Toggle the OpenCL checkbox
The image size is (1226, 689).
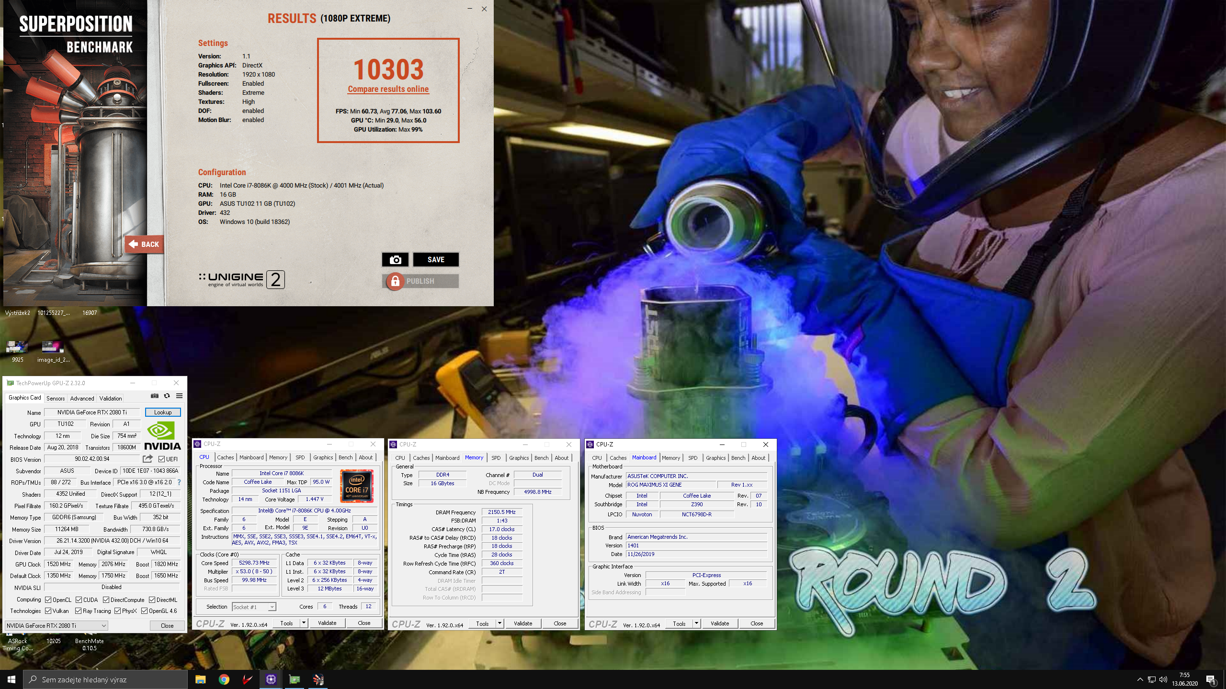[48, 600]
